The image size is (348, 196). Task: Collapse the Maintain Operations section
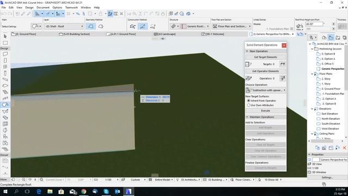[x=247, y=117]
